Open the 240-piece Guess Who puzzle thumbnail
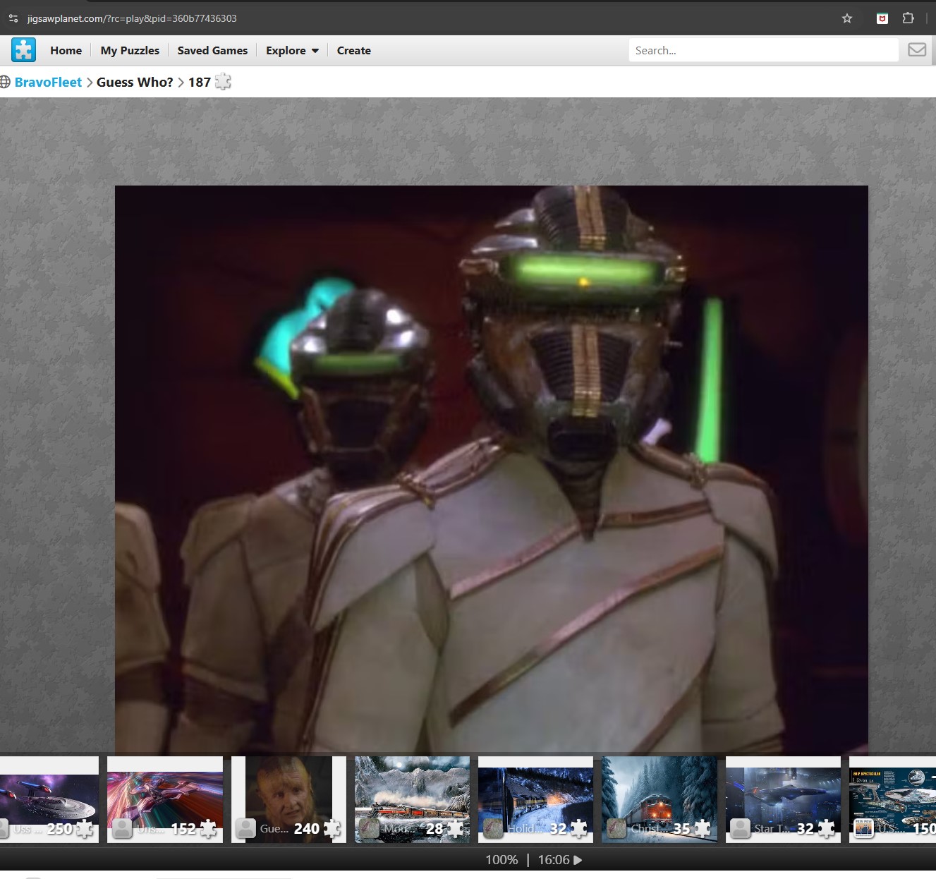 pos(288,800)
